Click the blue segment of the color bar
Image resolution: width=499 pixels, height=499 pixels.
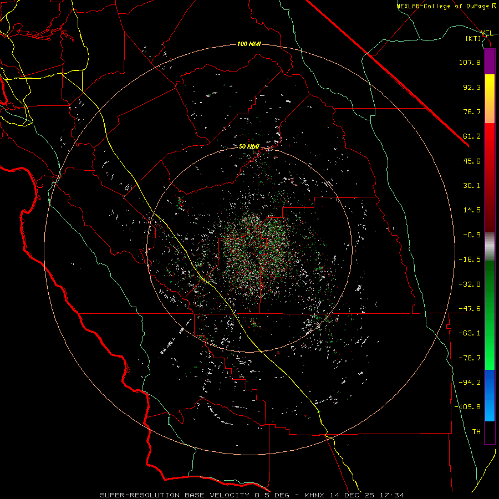click(490, 395)
